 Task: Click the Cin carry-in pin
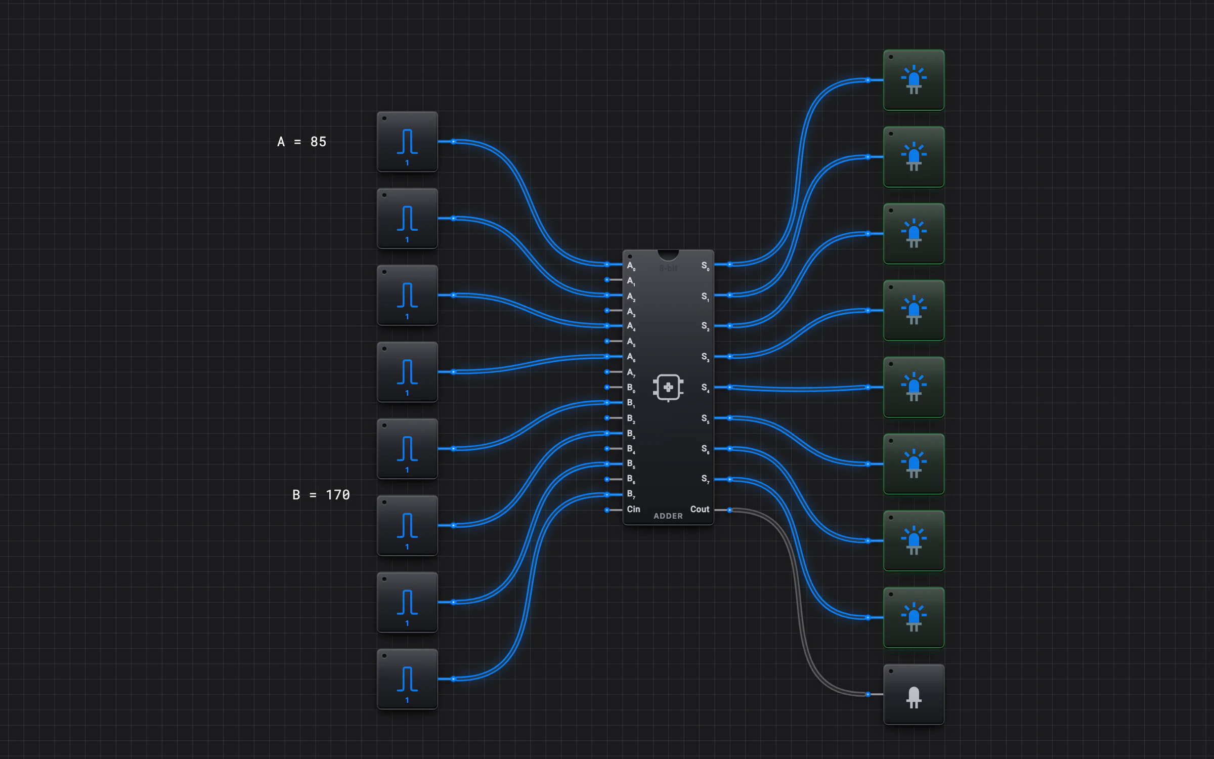[607, 510]
